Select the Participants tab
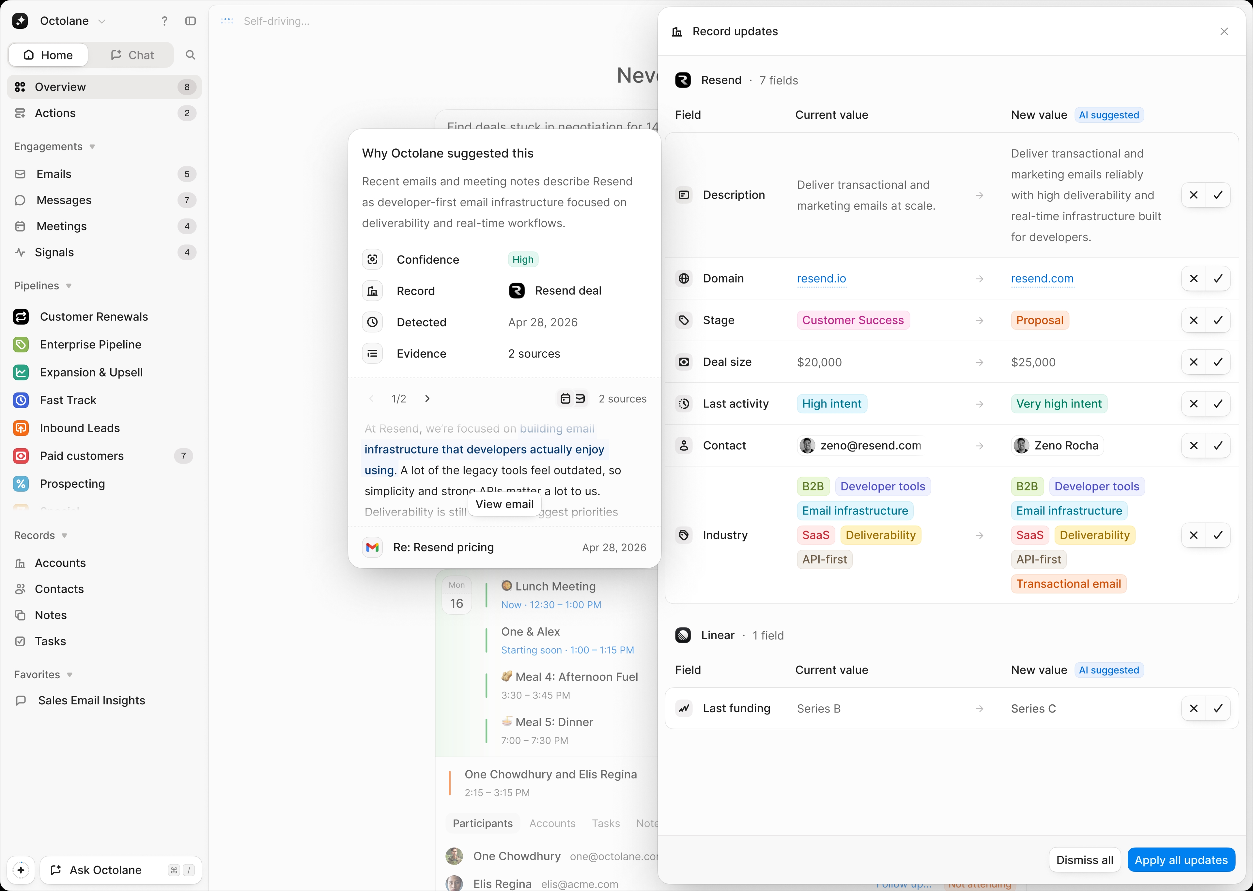The image size is (1253, 891). point(483,823)
